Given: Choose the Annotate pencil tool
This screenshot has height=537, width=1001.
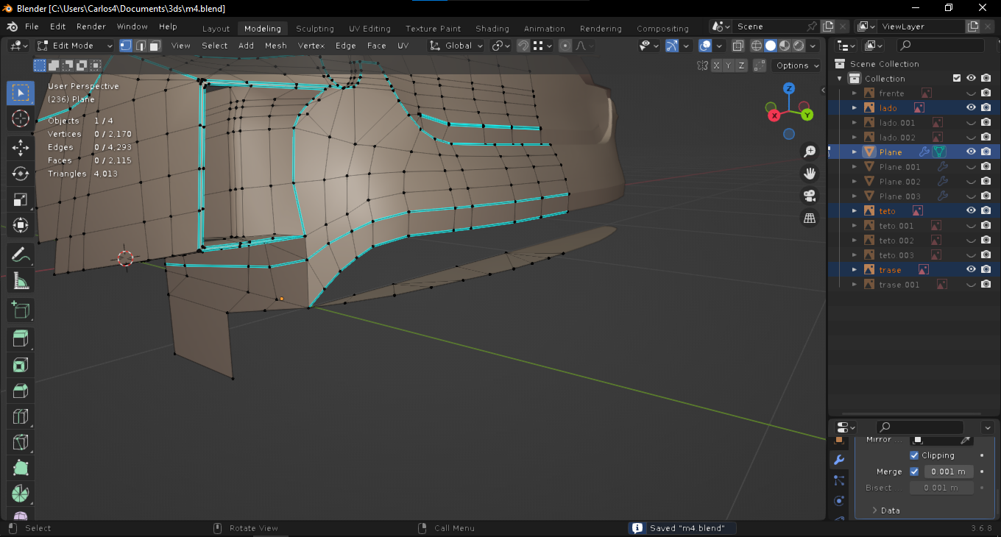Looking at the screenshot, I should tap(21, 255).
